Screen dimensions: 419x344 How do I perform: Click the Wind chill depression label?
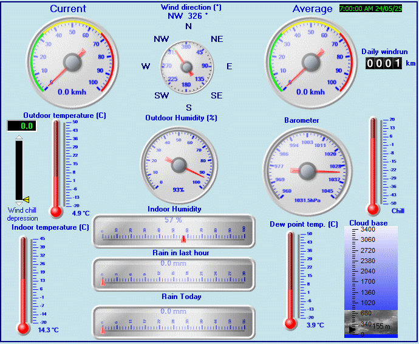click(22, 214)
